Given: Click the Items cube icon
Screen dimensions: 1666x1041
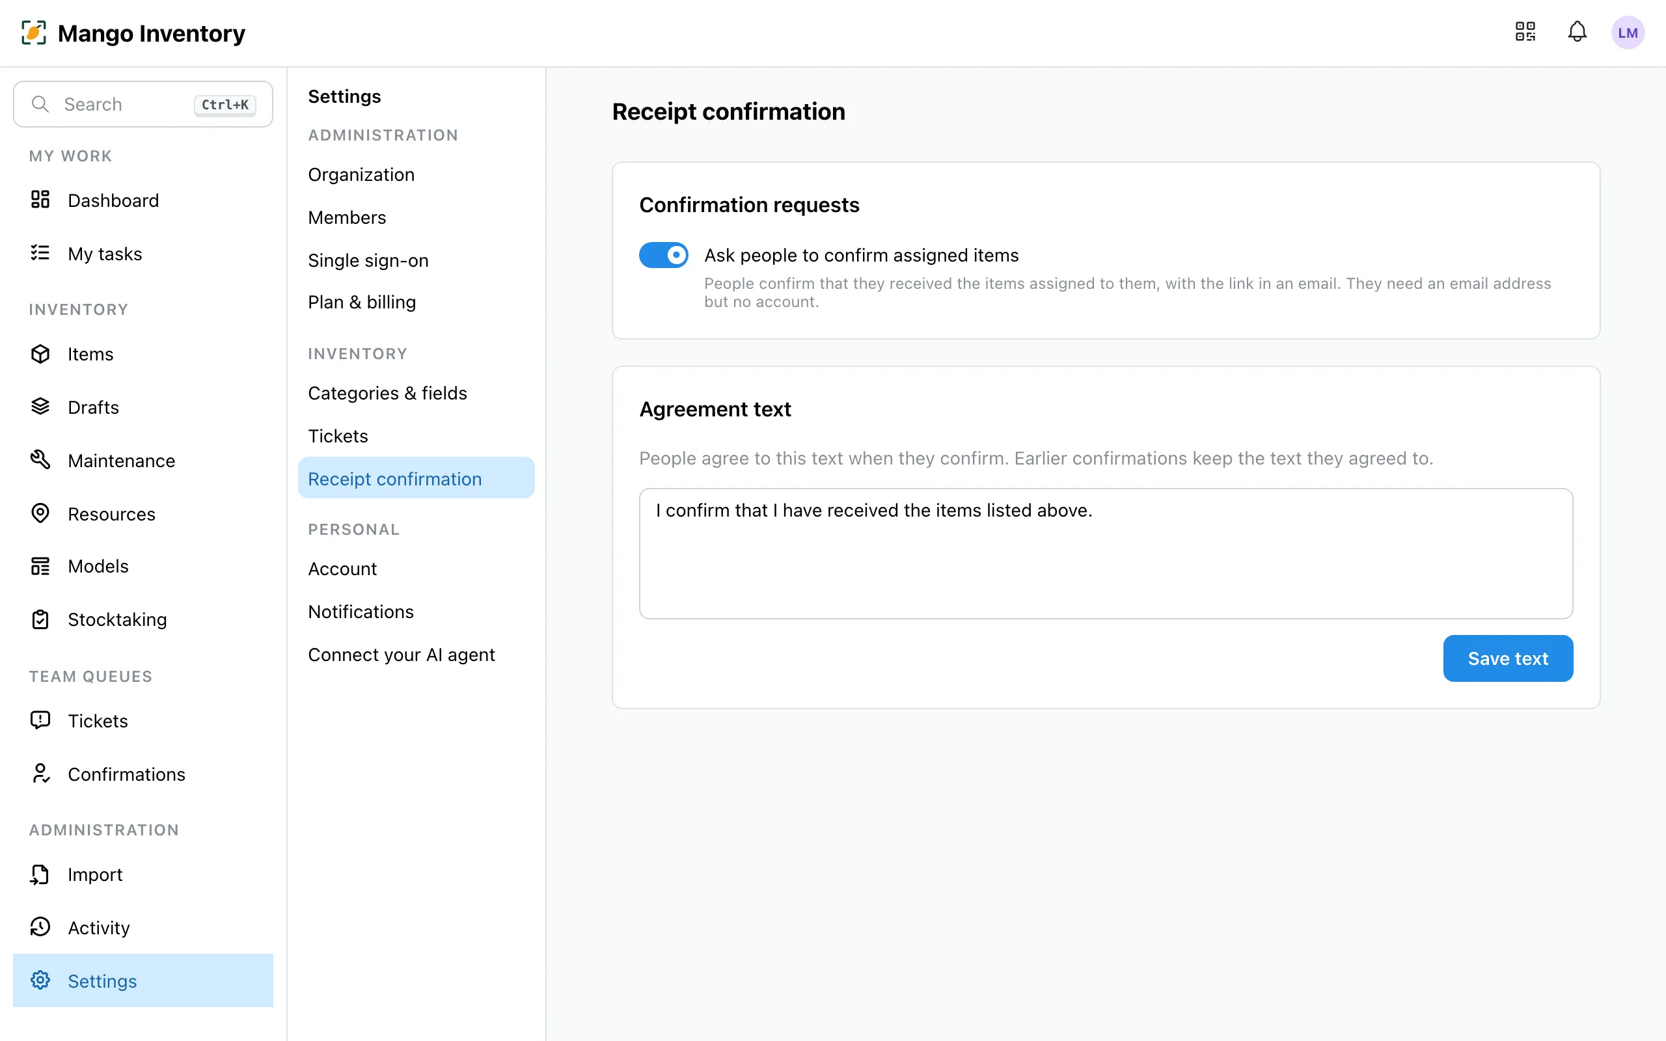Looking at the screenshot, I should (x=40, y=353).
